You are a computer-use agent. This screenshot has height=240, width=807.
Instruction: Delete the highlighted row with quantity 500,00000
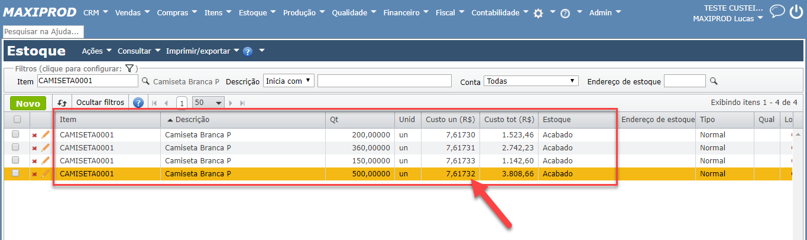34,174
